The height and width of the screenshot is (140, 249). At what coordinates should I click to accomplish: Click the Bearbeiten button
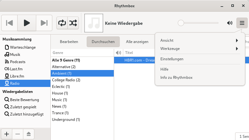69,42
